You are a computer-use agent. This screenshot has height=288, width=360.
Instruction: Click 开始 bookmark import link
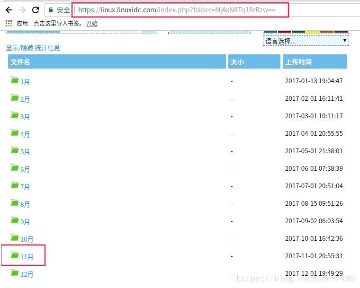pyautogui.click(x=92, y=23)
